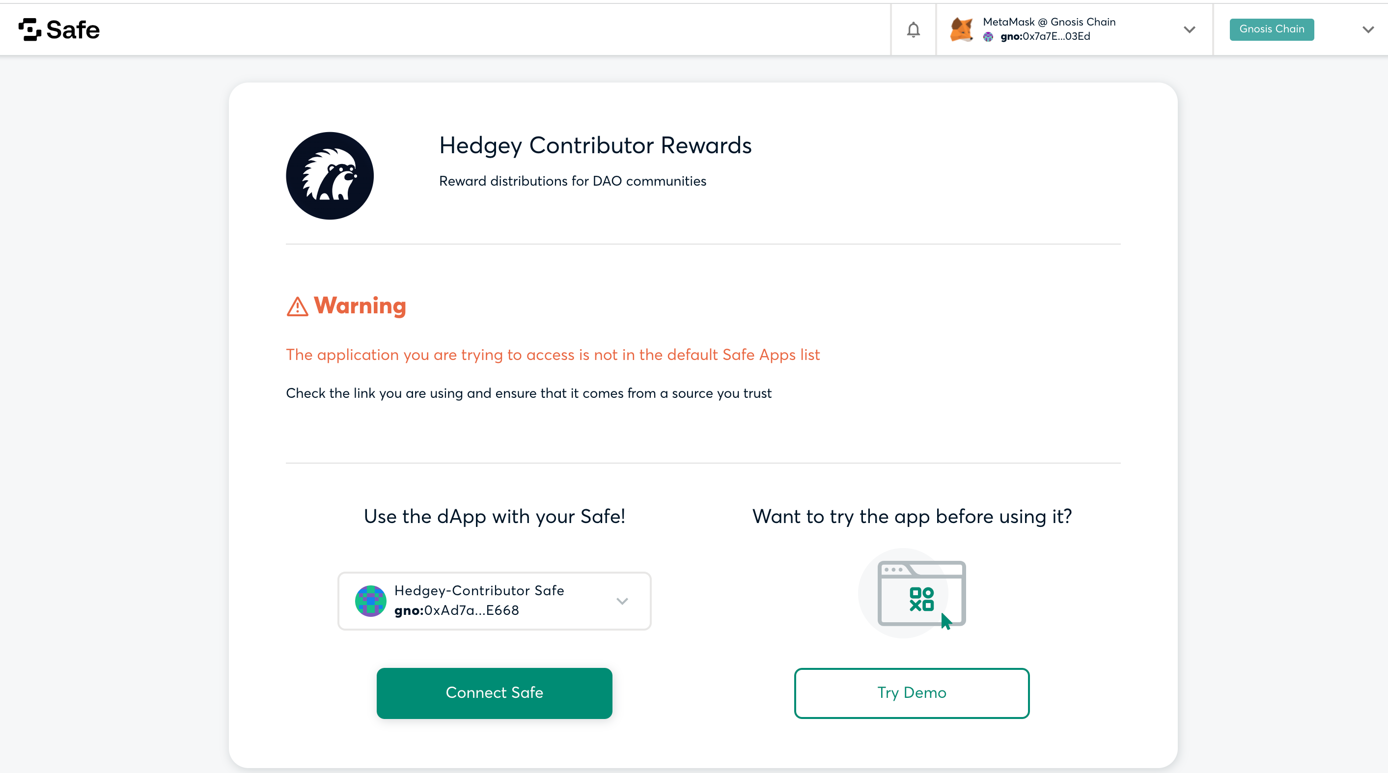This screenshot has height=773, width=1388.
Task: Click the Safe Apps list warning message
Action: pyautogui.click(x=553, y=355)
